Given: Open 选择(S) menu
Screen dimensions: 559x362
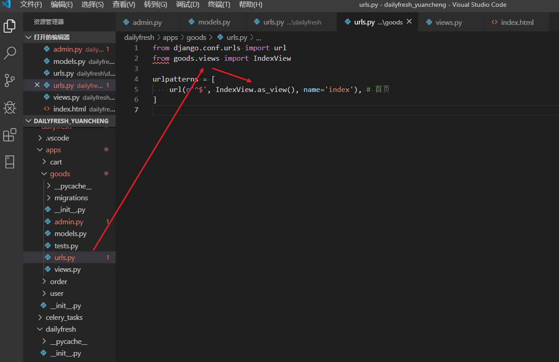Looking at the screenshot, I should (93, 5).
